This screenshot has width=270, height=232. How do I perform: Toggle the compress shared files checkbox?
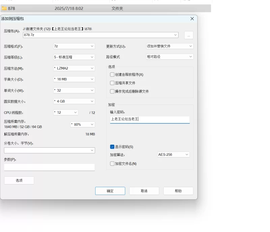point(112,83)
